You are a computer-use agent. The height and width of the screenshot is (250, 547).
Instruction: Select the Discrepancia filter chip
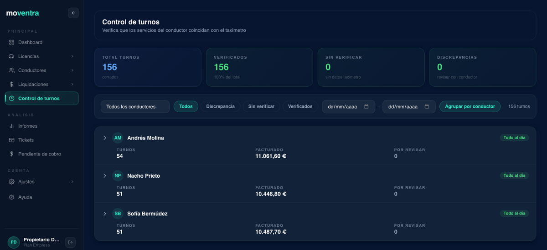click(x=221, y=106)
